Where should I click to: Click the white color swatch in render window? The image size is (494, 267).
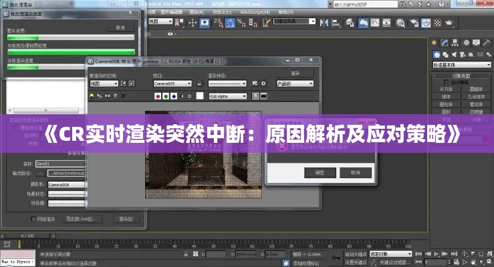199,97
